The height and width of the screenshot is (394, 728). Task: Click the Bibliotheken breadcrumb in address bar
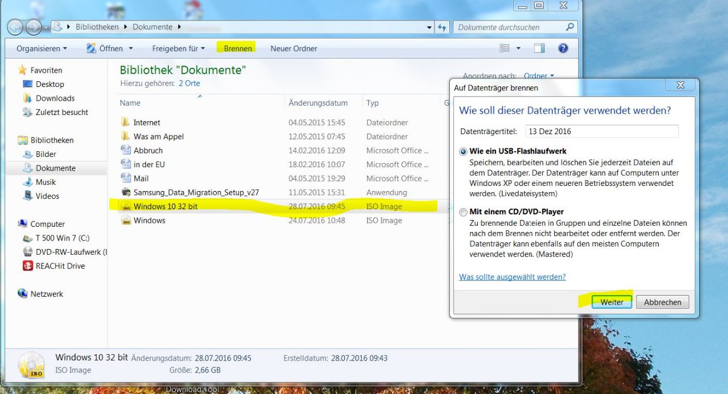98,27
